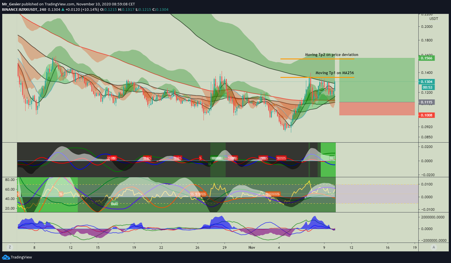Click the 0.0920 price axis level
Viewport: 451px width, 263px height.
[x=427, y=127]
